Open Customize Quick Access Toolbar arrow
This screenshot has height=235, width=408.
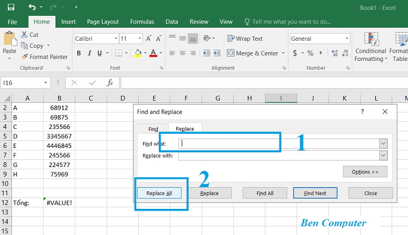click(x=76, y=7)
